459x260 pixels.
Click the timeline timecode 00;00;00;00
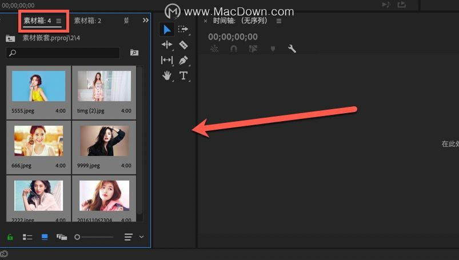[233, 37]
